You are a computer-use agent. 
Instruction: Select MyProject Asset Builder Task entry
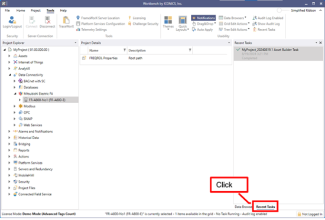pyautogui.click(x=278, y=54)
